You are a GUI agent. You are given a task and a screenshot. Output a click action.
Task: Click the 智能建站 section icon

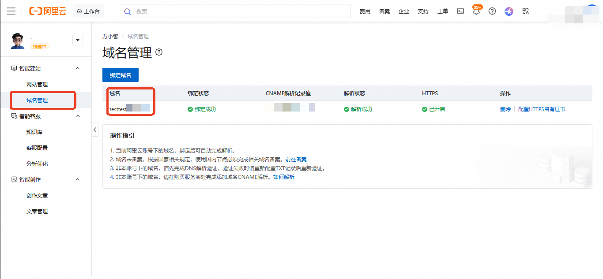pyautogui.click(x=14, y=68)
